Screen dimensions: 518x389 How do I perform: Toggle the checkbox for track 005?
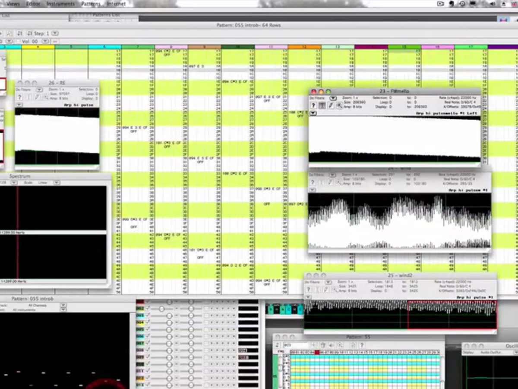tap(147, 329)
